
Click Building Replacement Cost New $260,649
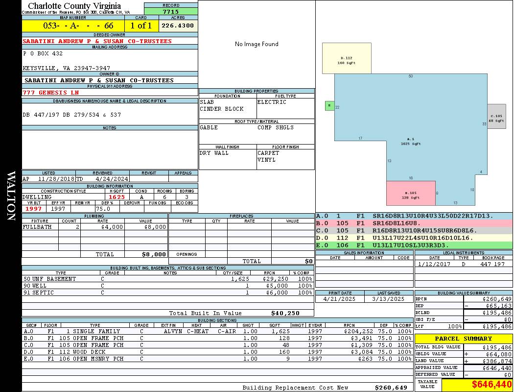[x=391, y=388]
